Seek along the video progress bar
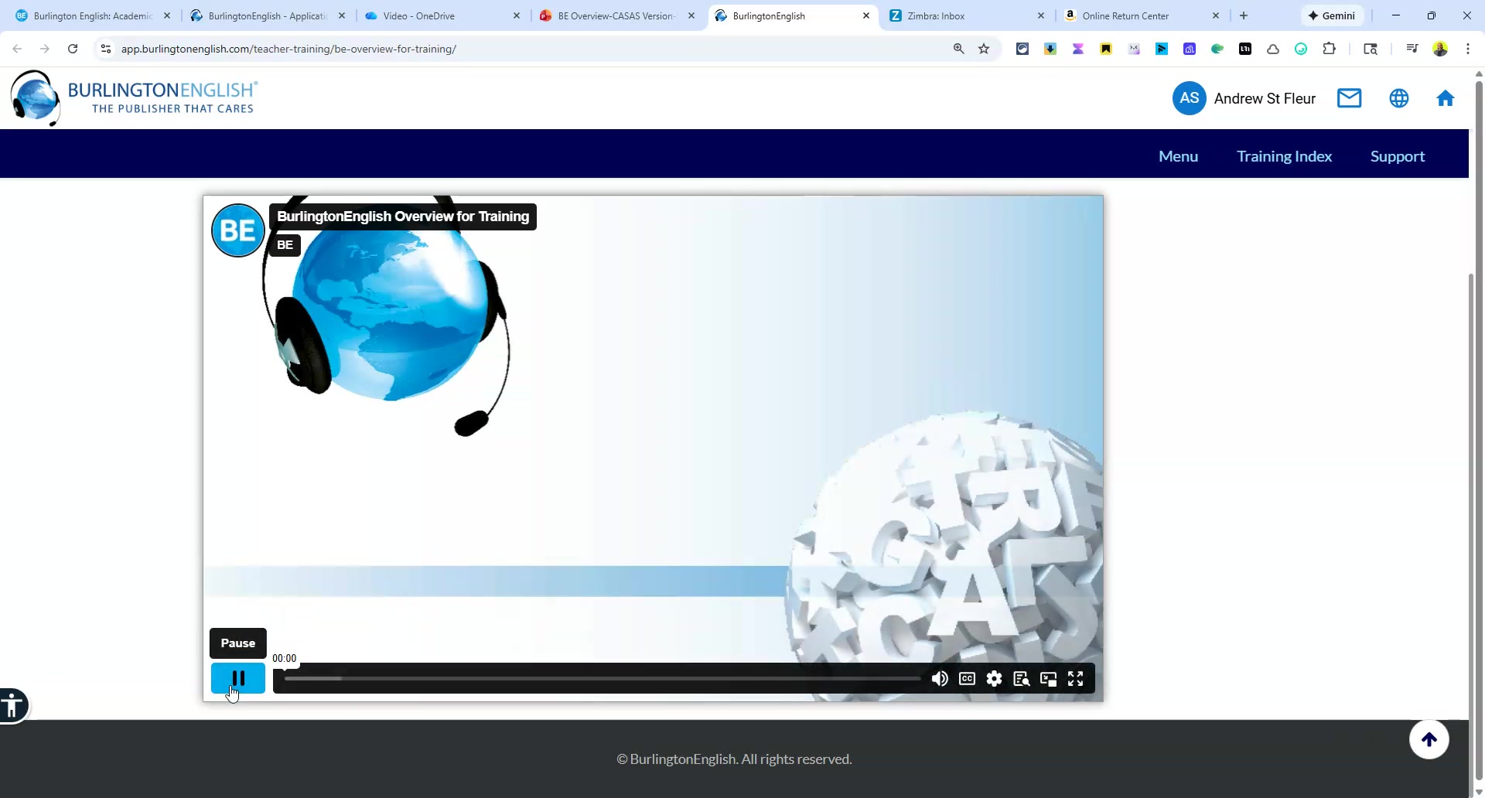 tap(603, 679)
